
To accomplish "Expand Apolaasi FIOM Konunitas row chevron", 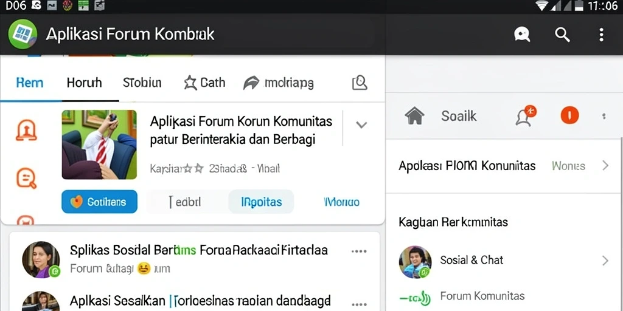I will pos(605,165).
